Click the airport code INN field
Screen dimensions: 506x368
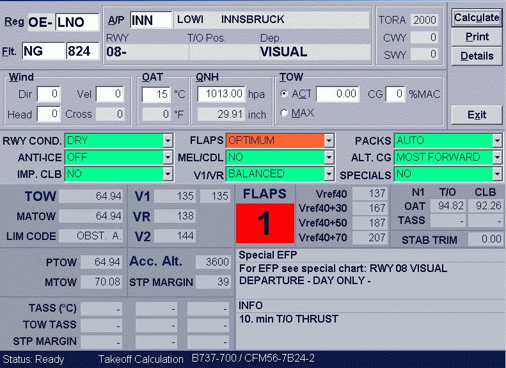pyautogui.click(x=151, y=20)
